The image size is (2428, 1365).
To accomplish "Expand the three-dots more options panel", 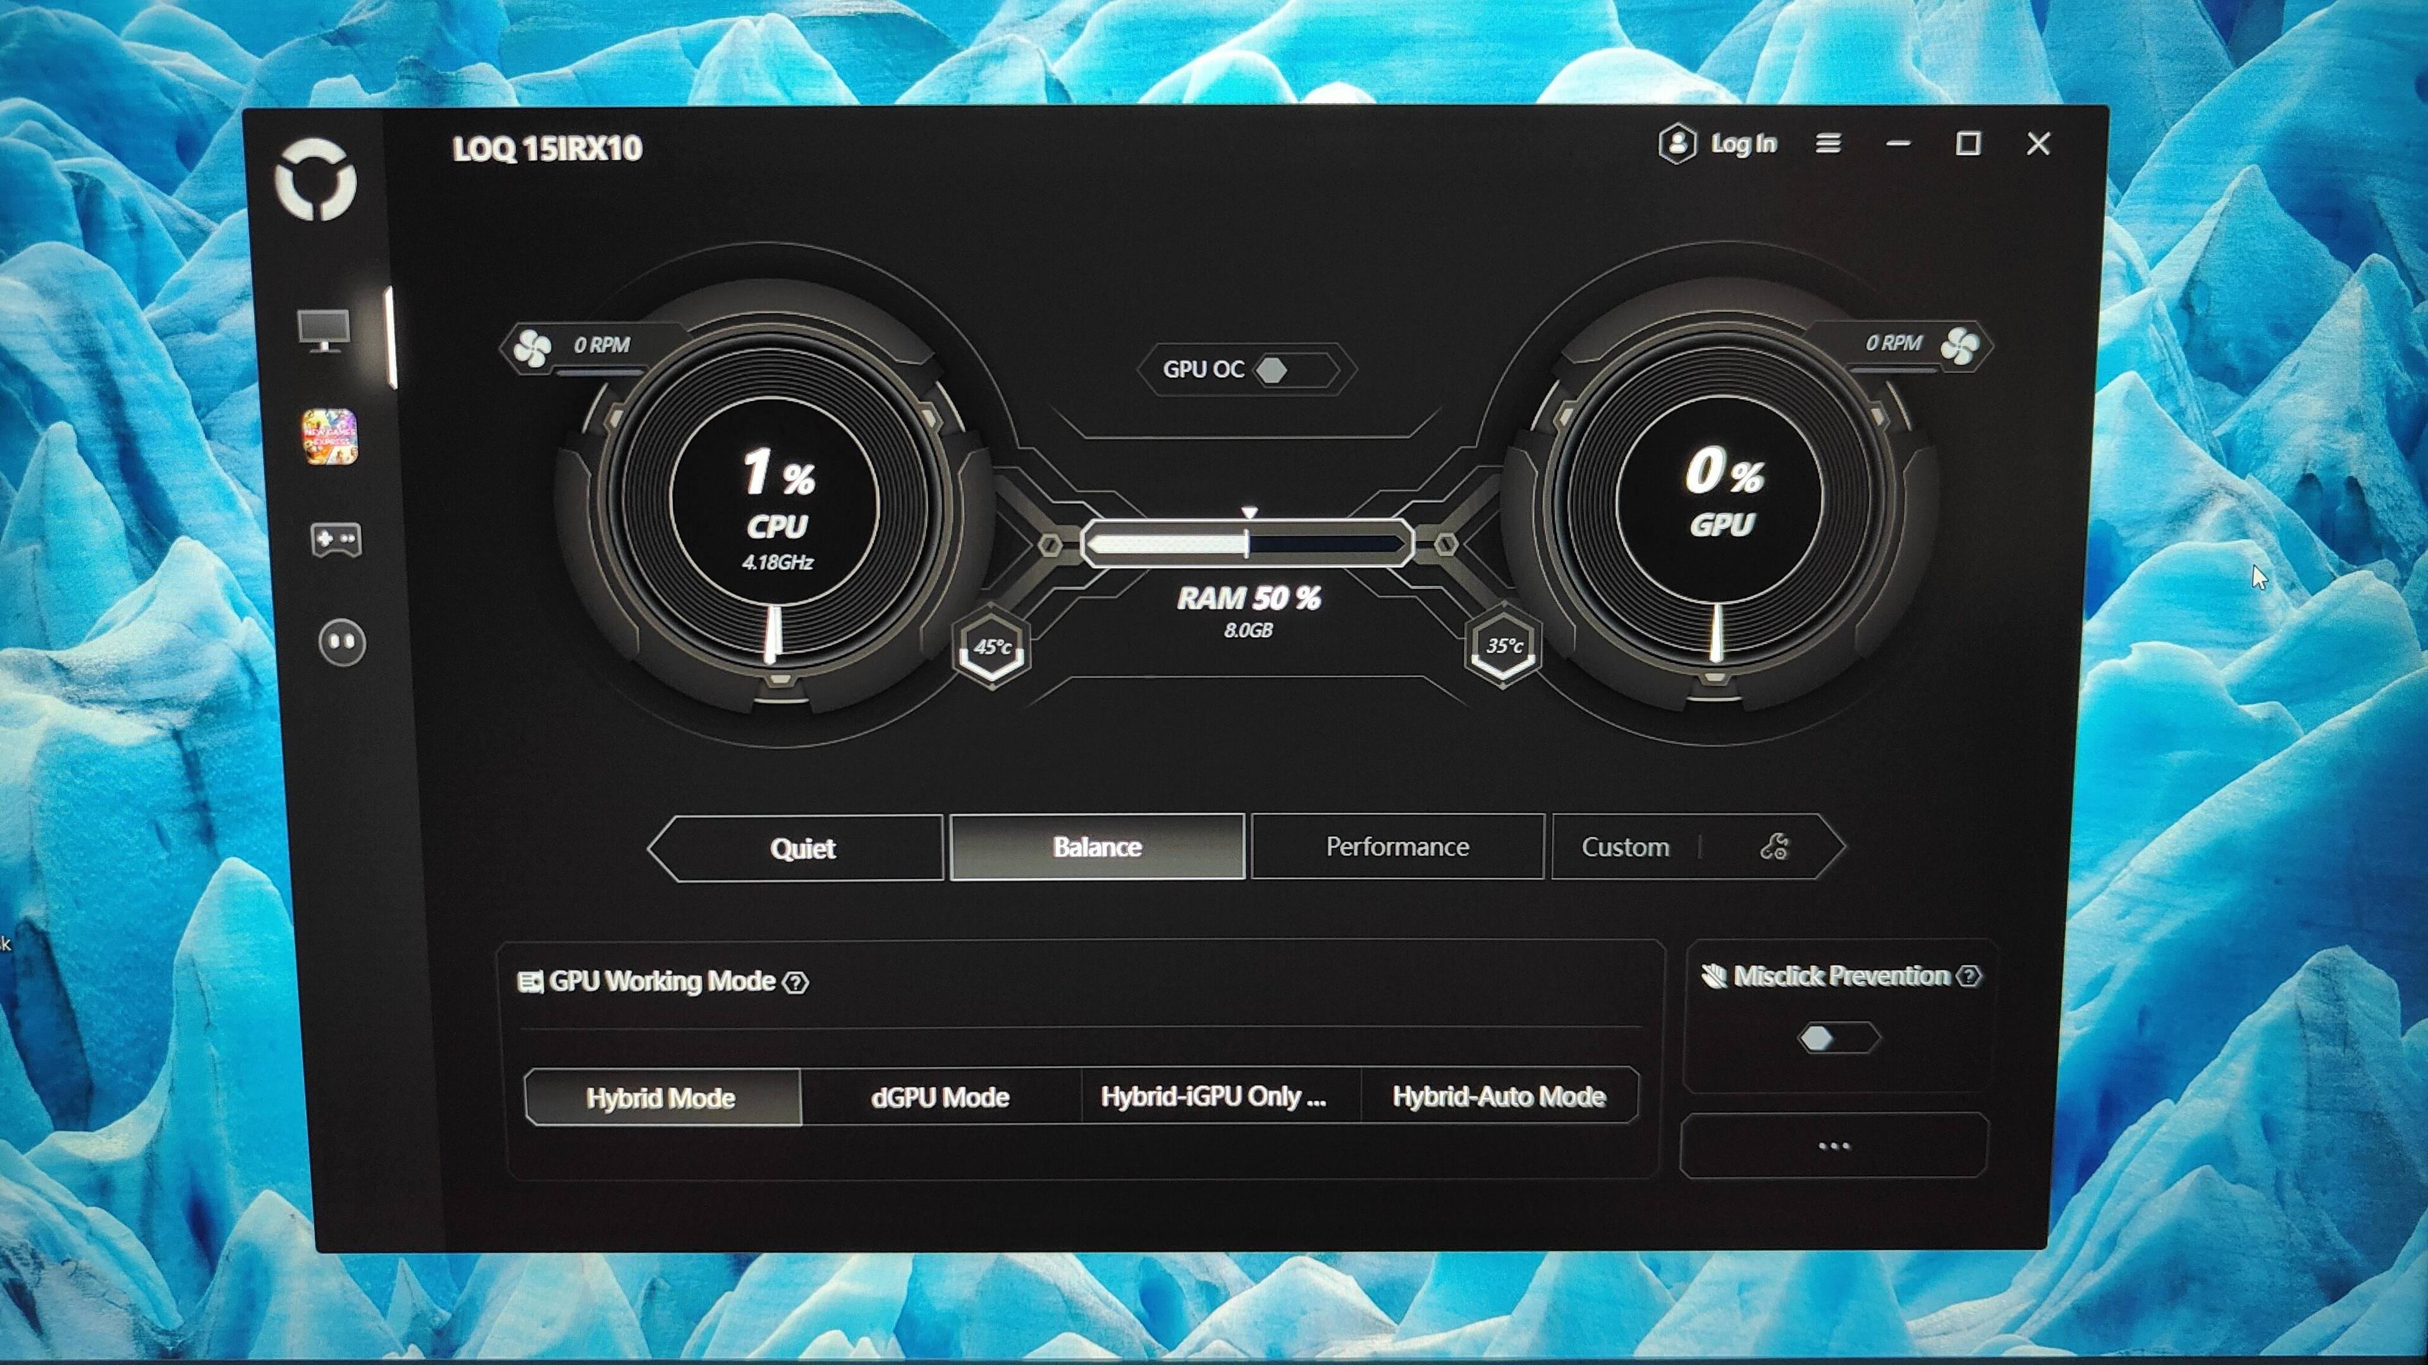I will 1833,1146.
